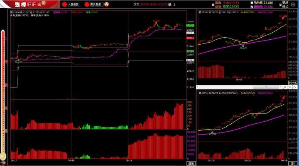Viewport: 299px width, 166px height.
Task: Toggle the 弱勢線 checkbox
Action: [x=252, y=7]
